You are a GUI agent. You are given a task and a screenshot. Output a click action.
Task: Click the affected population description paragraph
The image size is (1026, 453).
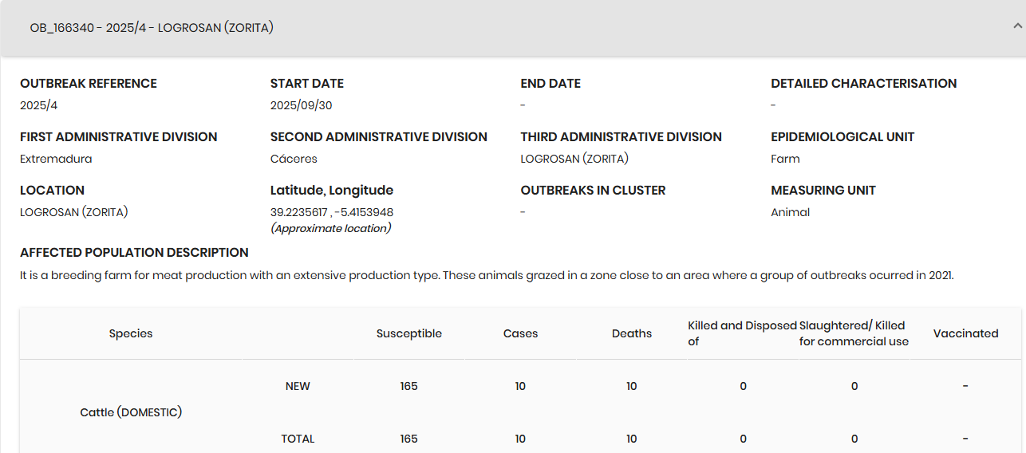[487, 275]
